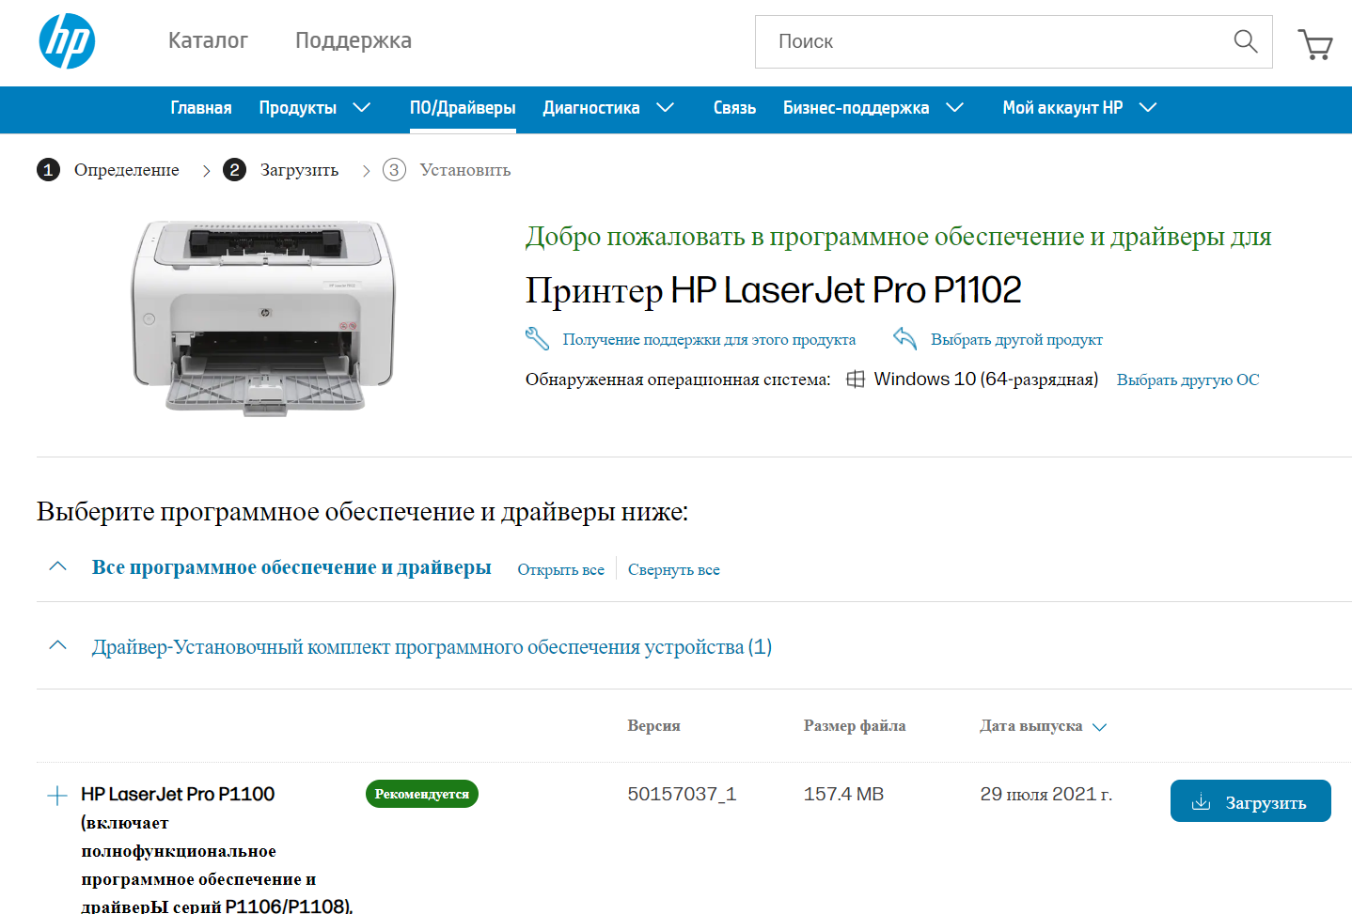Viewport: 1352px width, 914px height.
Task: Click Установить breadcrumb step
Action: pyautogui.click(x=465, y=170)
